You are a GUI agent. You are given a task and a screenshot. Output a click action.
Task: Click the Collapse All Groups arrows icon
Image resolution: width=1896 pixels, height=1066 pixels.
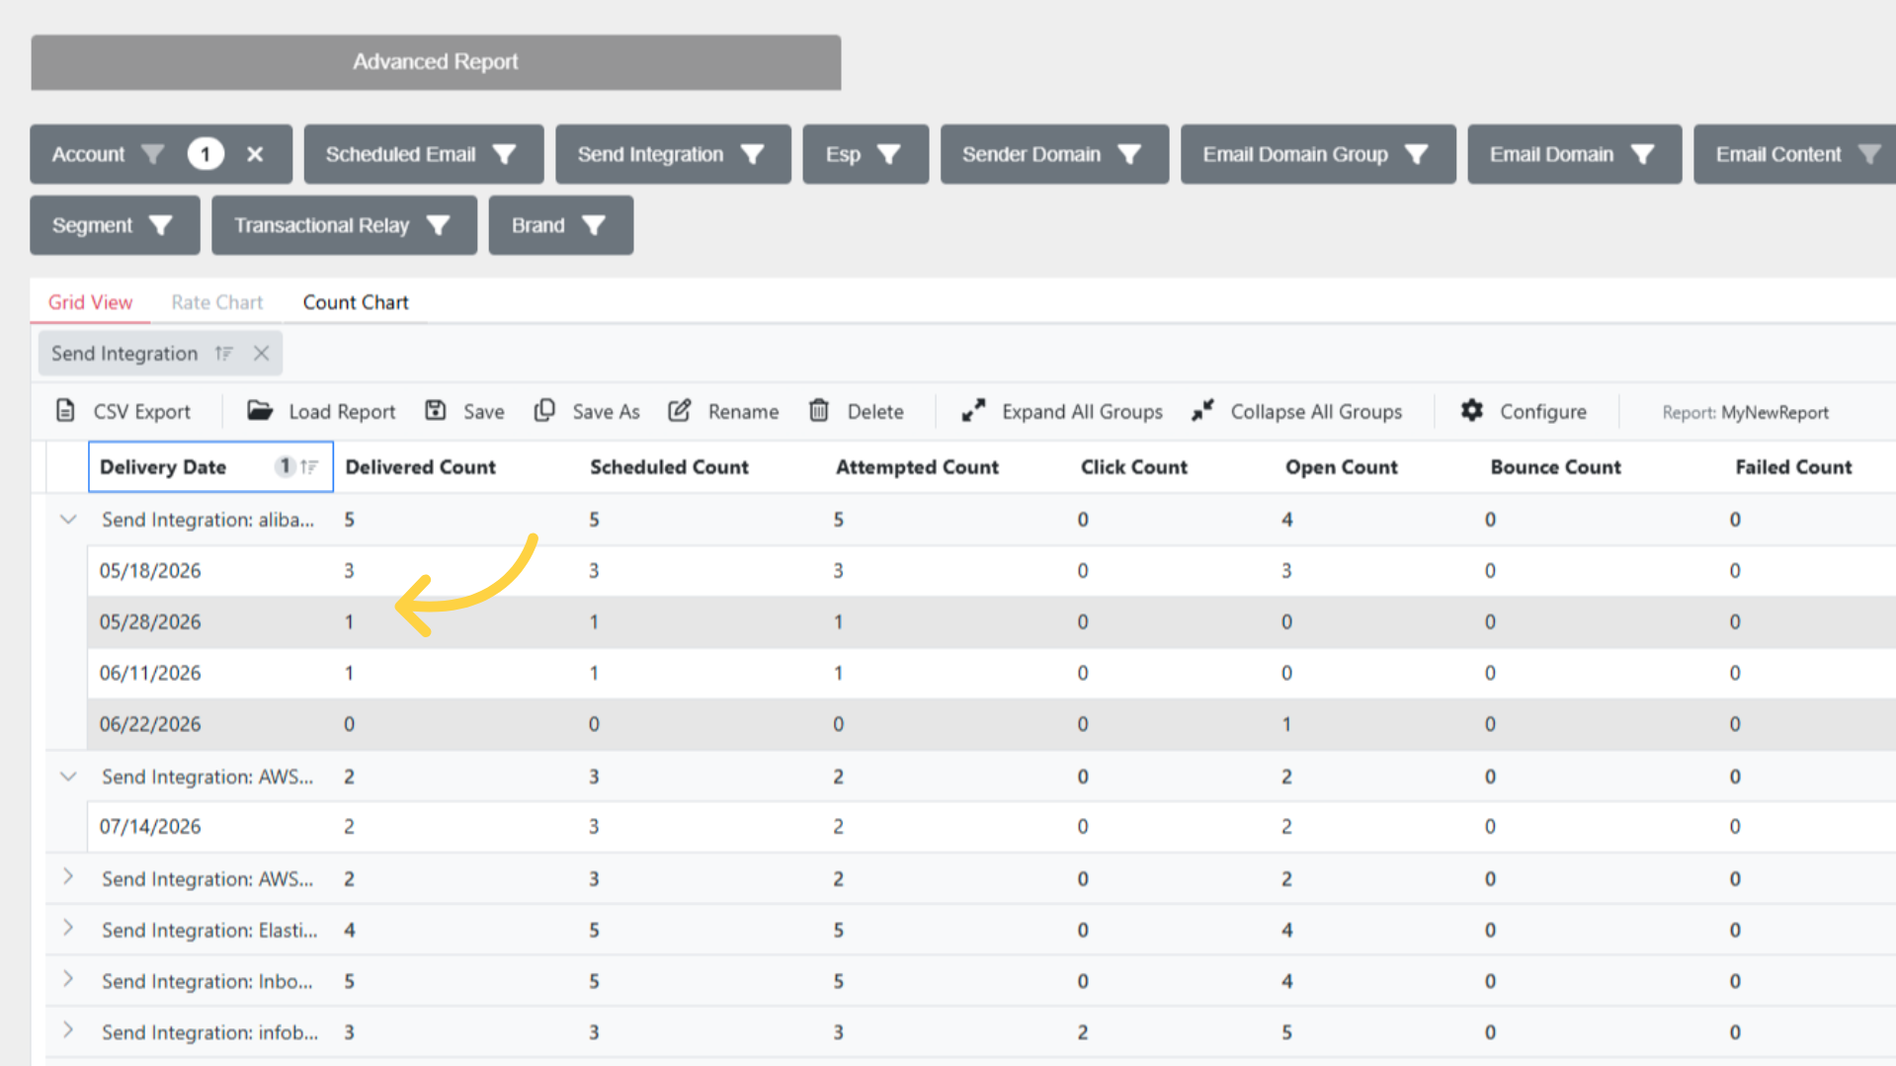1202,411
